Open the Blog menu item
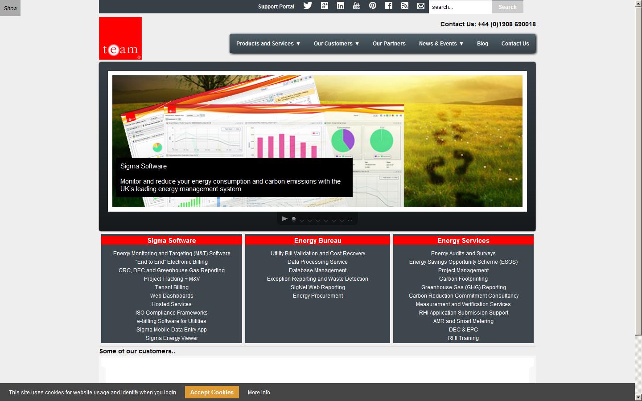Image resolution: width=642 pixels, height=401 pixels. coord(482,43)
